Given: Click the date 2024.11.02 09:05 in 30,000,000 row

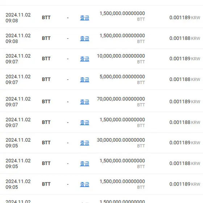Looking at the screenshot, I should (x=18, y=143).
